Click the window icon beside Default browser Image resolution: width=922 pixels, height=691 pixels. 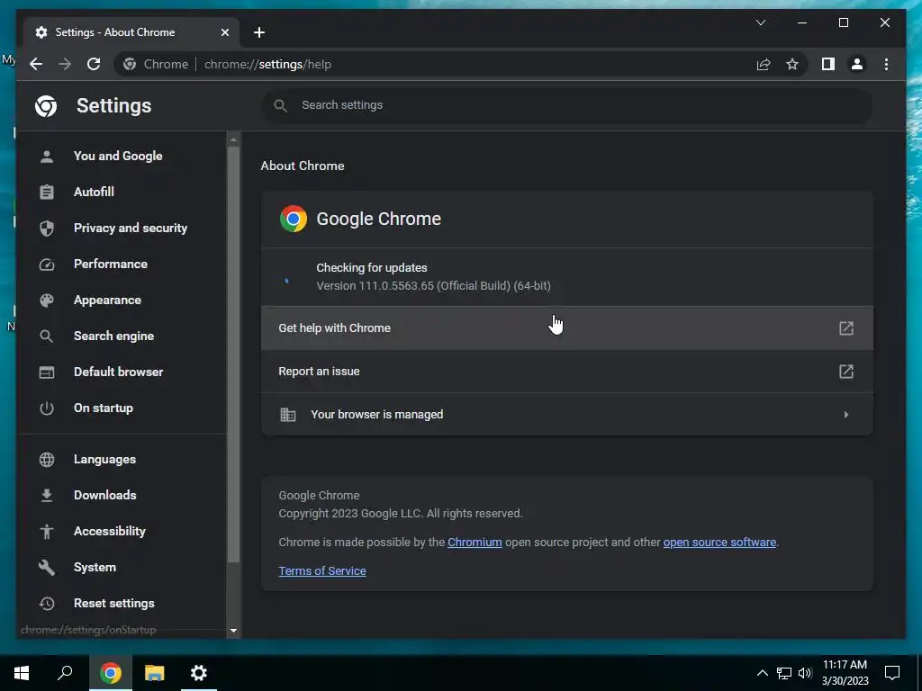click(47, 372)
